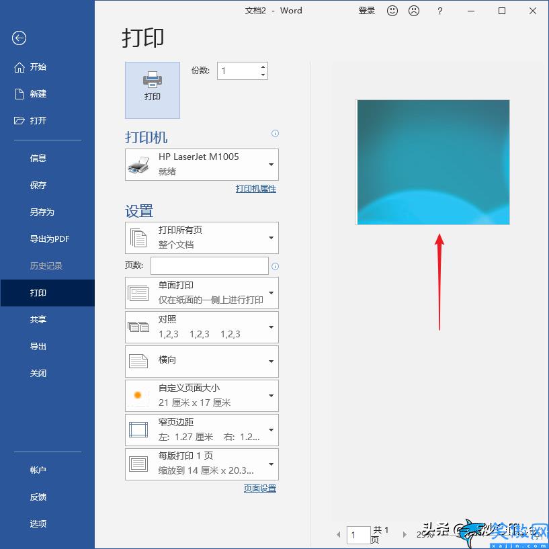Select 打印 in the sidebar

pyautogui.click(x=47, y=293)
